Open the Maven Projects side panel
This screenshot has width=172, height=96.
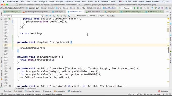coord(171,41)
